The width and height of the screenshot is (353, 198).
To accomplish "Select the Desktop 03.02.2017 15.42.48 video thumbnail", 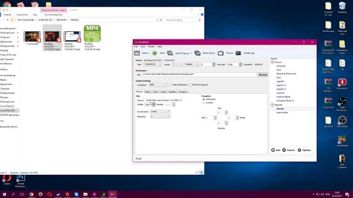I will click(x=72, y=37).
